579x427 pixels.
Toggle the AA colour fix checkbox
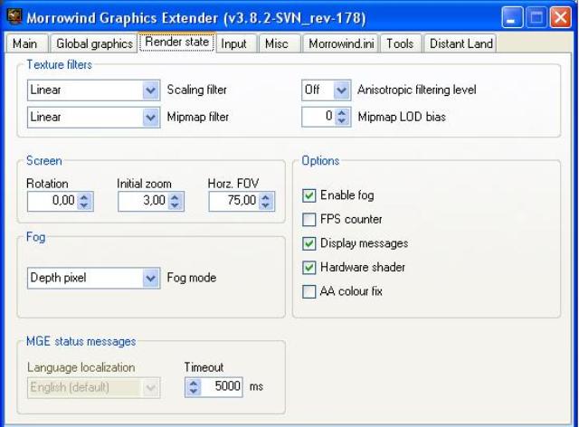click(310, 291)
